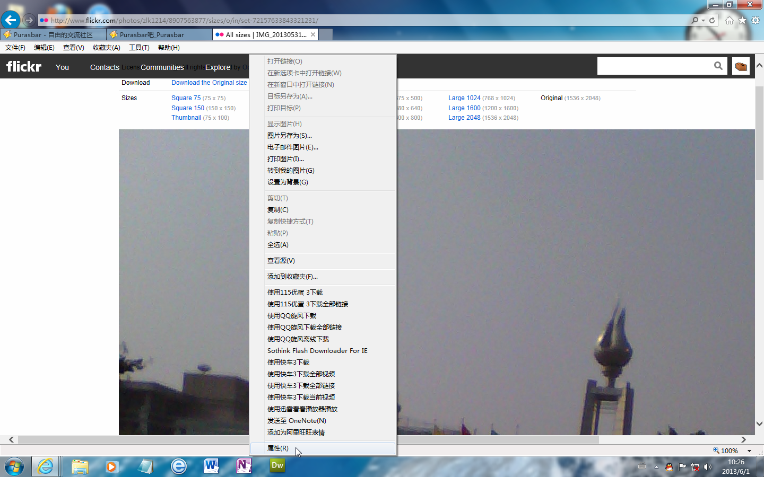Click the flickr logo
Image resolution: width=764 pixels, height=477 pixels.
[24, 66]
